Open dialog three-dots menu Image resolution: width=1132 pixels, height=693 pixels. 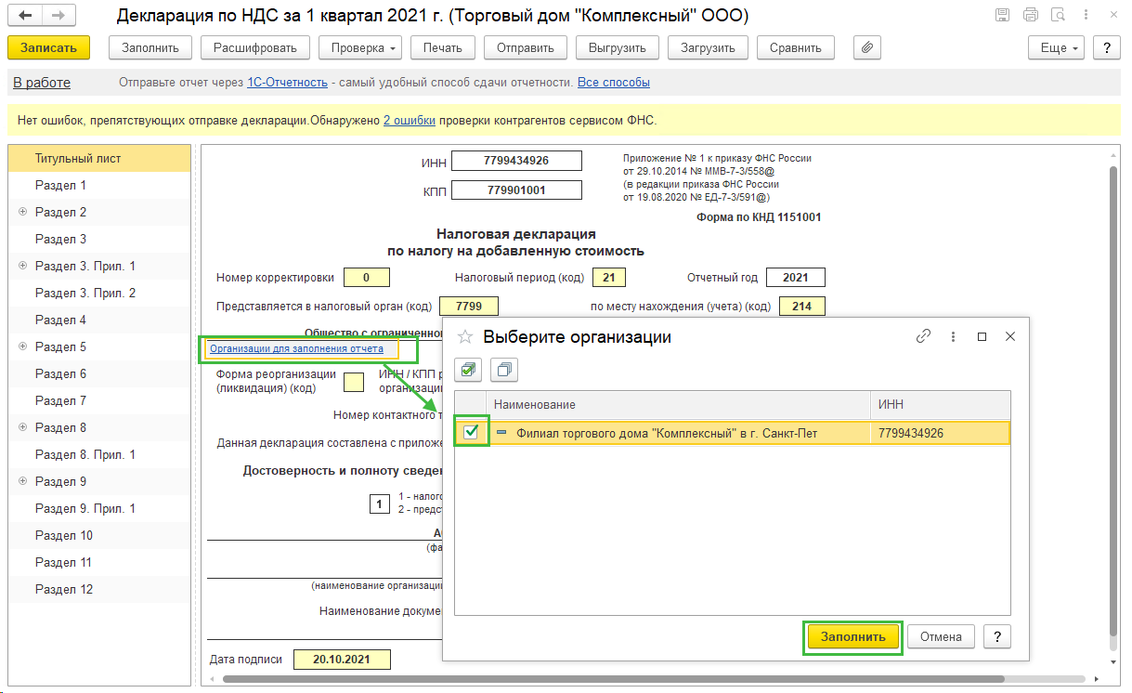[x=953, y=336]
